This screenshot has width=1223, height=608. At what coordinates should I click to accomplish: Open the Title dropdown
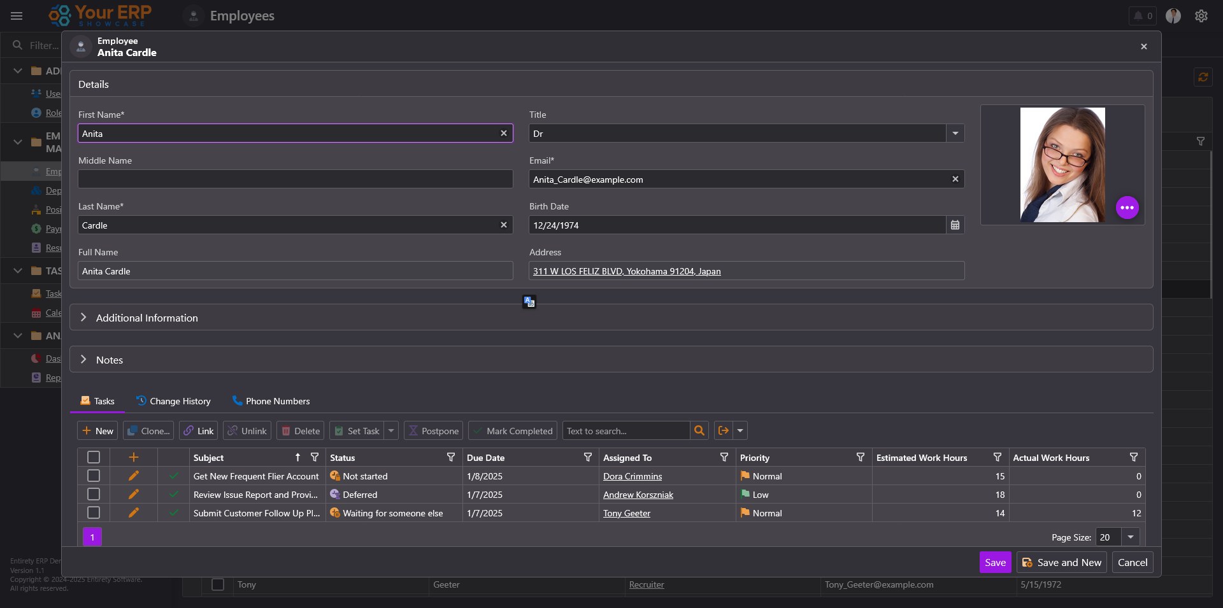955,134
